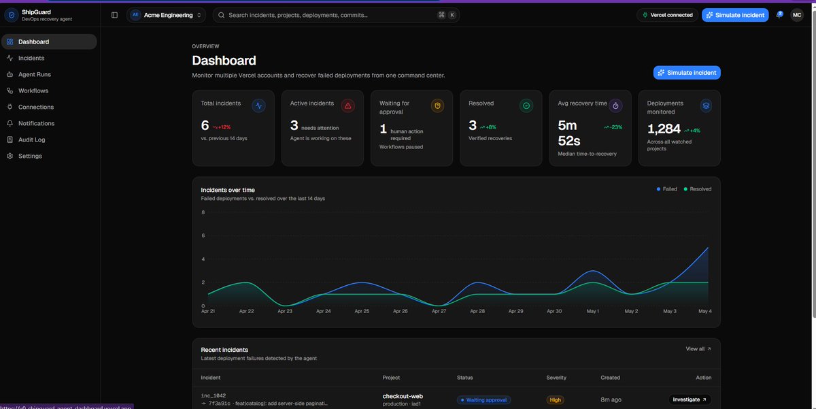Click the 1,284 deployments monitored value
The height and width of the screenshot is (409, 816).
(664, 129)
